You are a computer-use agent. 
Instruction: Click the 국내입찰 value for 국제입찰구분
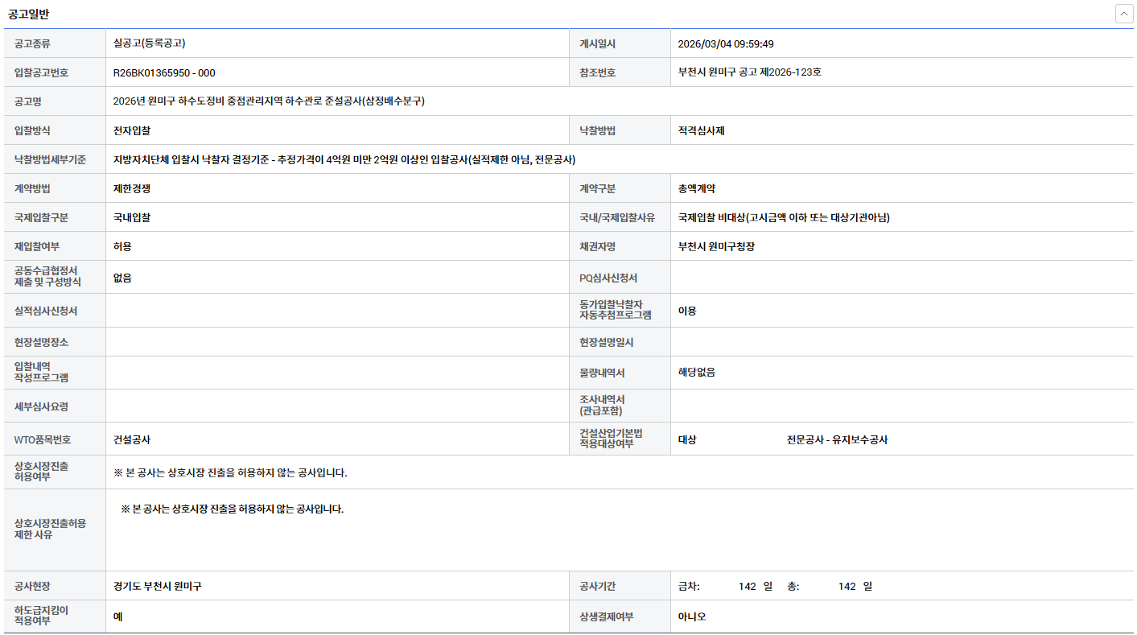tap(132, 217)
